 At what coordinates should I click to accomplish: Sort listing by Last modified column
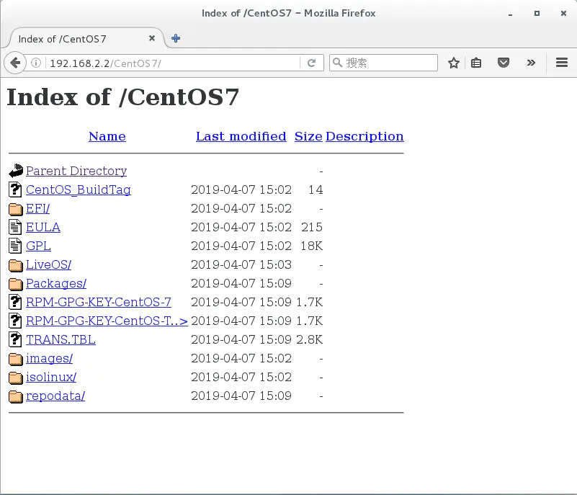pos(241,136)
